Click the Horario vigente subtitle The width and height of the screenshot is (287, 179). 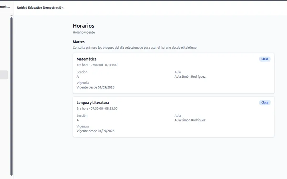click(84, 32)
